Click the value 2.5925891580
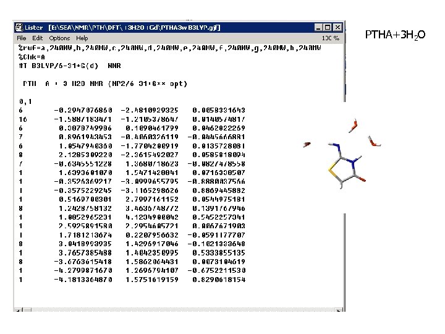Image resolution: width=445 pixels, height=334 pixels. (85, 226)
